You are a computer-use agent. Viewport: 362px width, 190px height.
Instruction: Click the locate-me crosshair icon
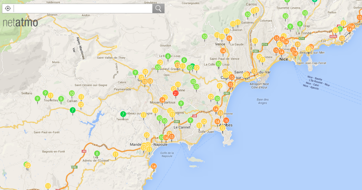coord(8,8)
